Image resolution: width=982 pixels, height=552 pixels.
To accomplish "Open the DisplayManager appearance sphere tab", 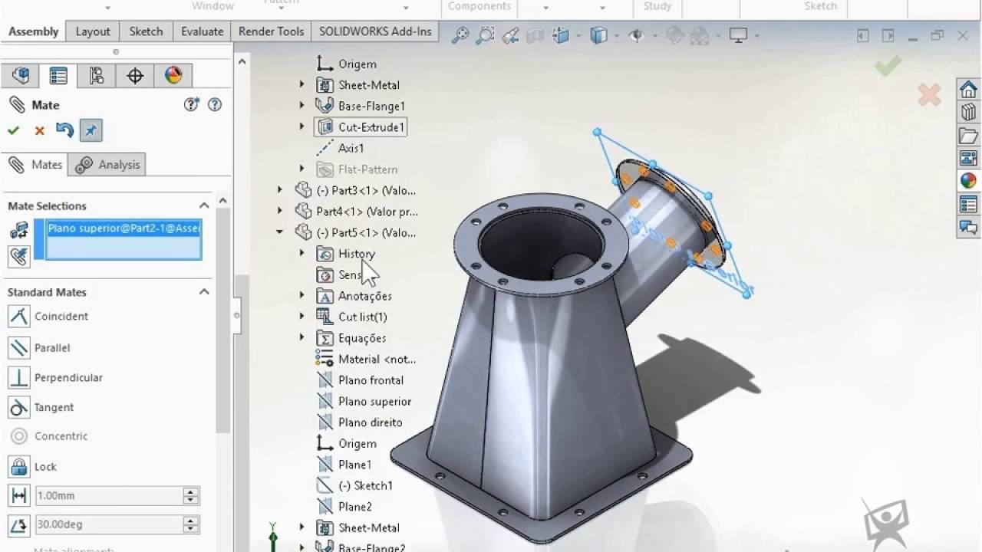I will click(173, 75).
